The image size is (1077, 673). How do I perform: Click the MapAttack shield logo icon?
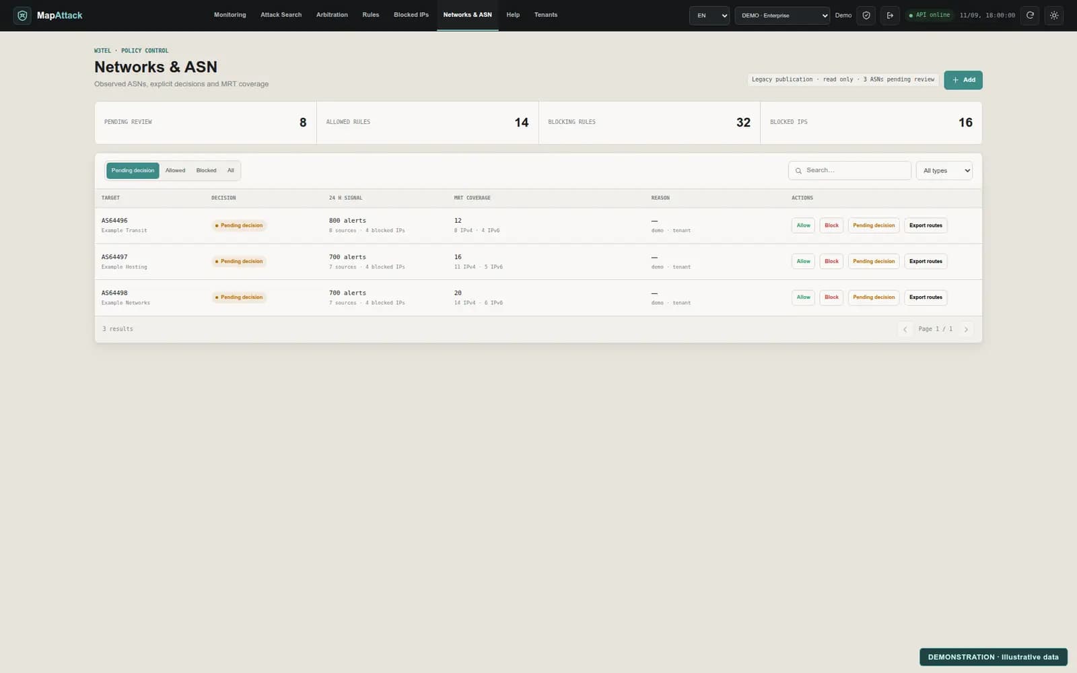(x=22, y=15)
